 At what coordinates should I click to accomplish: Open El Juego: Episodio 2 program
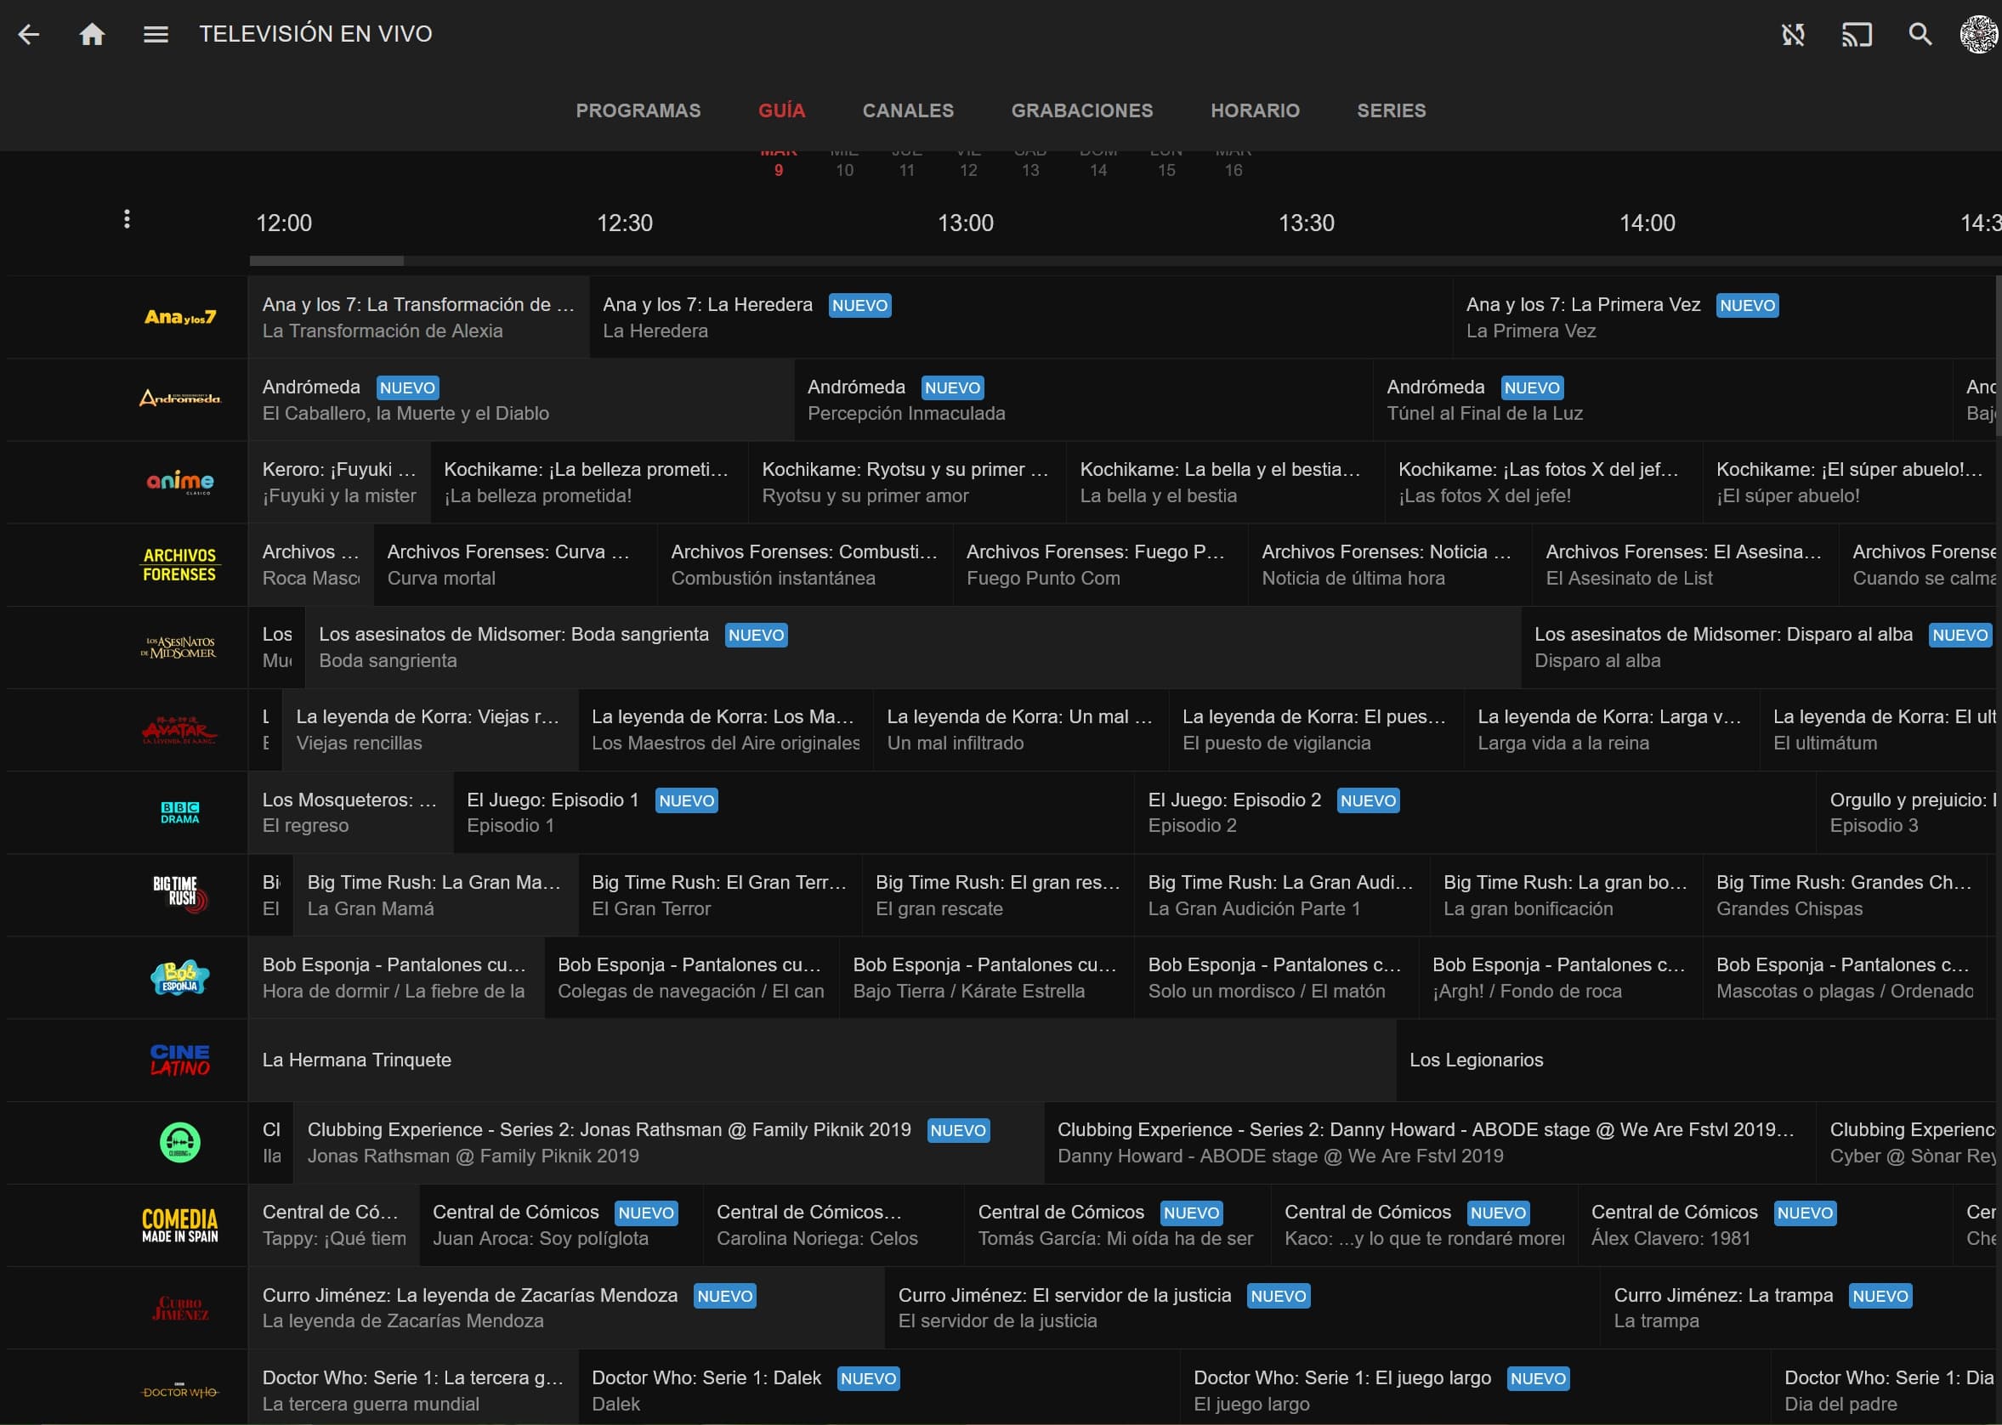point(1475,812)
